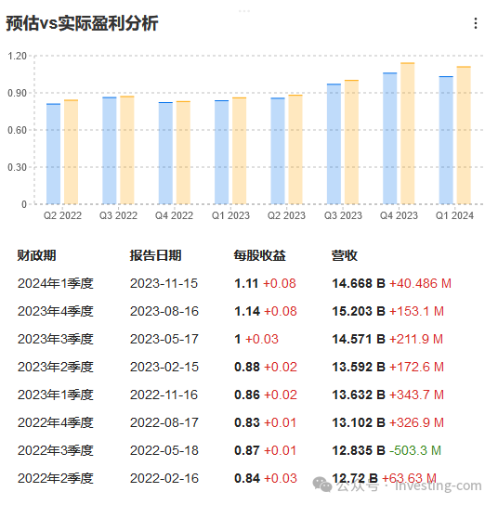This screenshot has height=505, width=498.
Task: Click the 1.20 y-axis label
Action: [17, 56]
